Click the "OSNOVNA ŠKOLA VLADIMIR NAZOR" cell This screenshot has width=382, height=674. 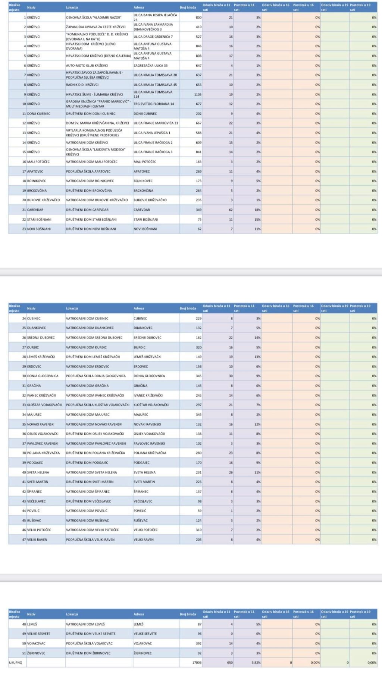pyautogui.click(x=94, y=18)
